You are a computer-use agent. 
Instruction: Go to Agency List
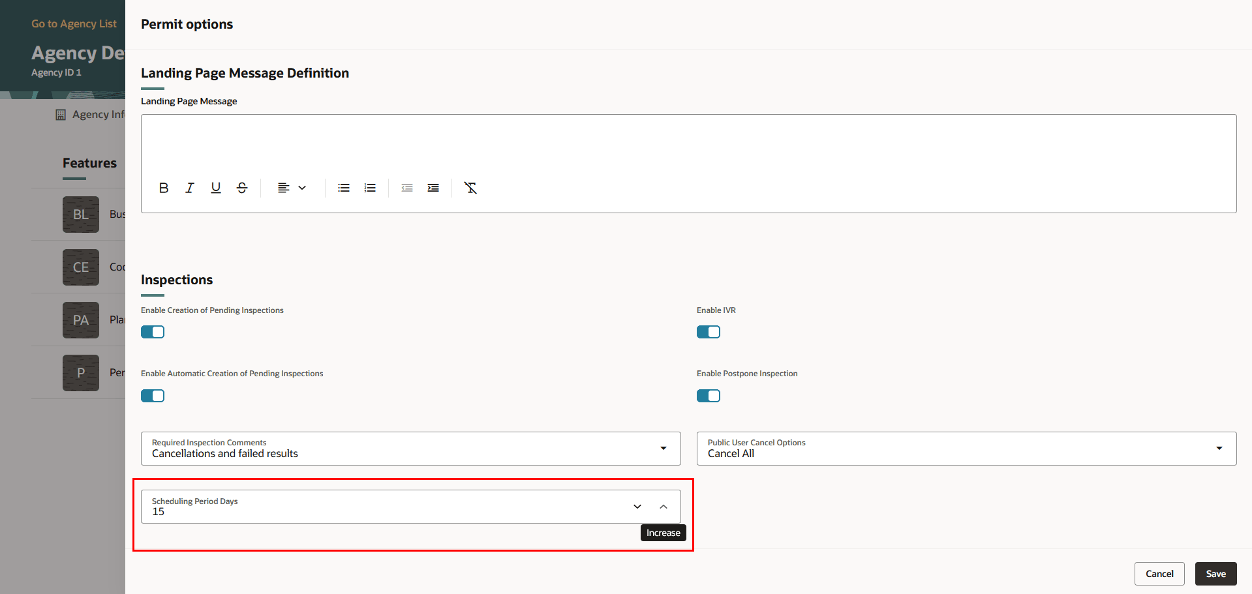pos(74,23)
